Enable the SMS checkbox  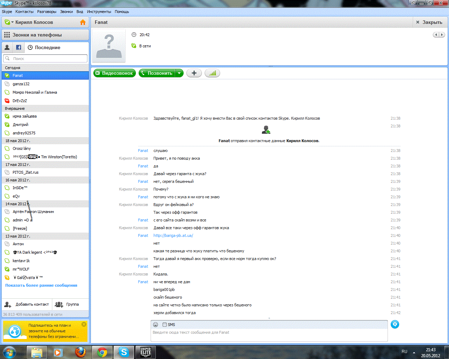pyautogui.click(x=165, y=325)
